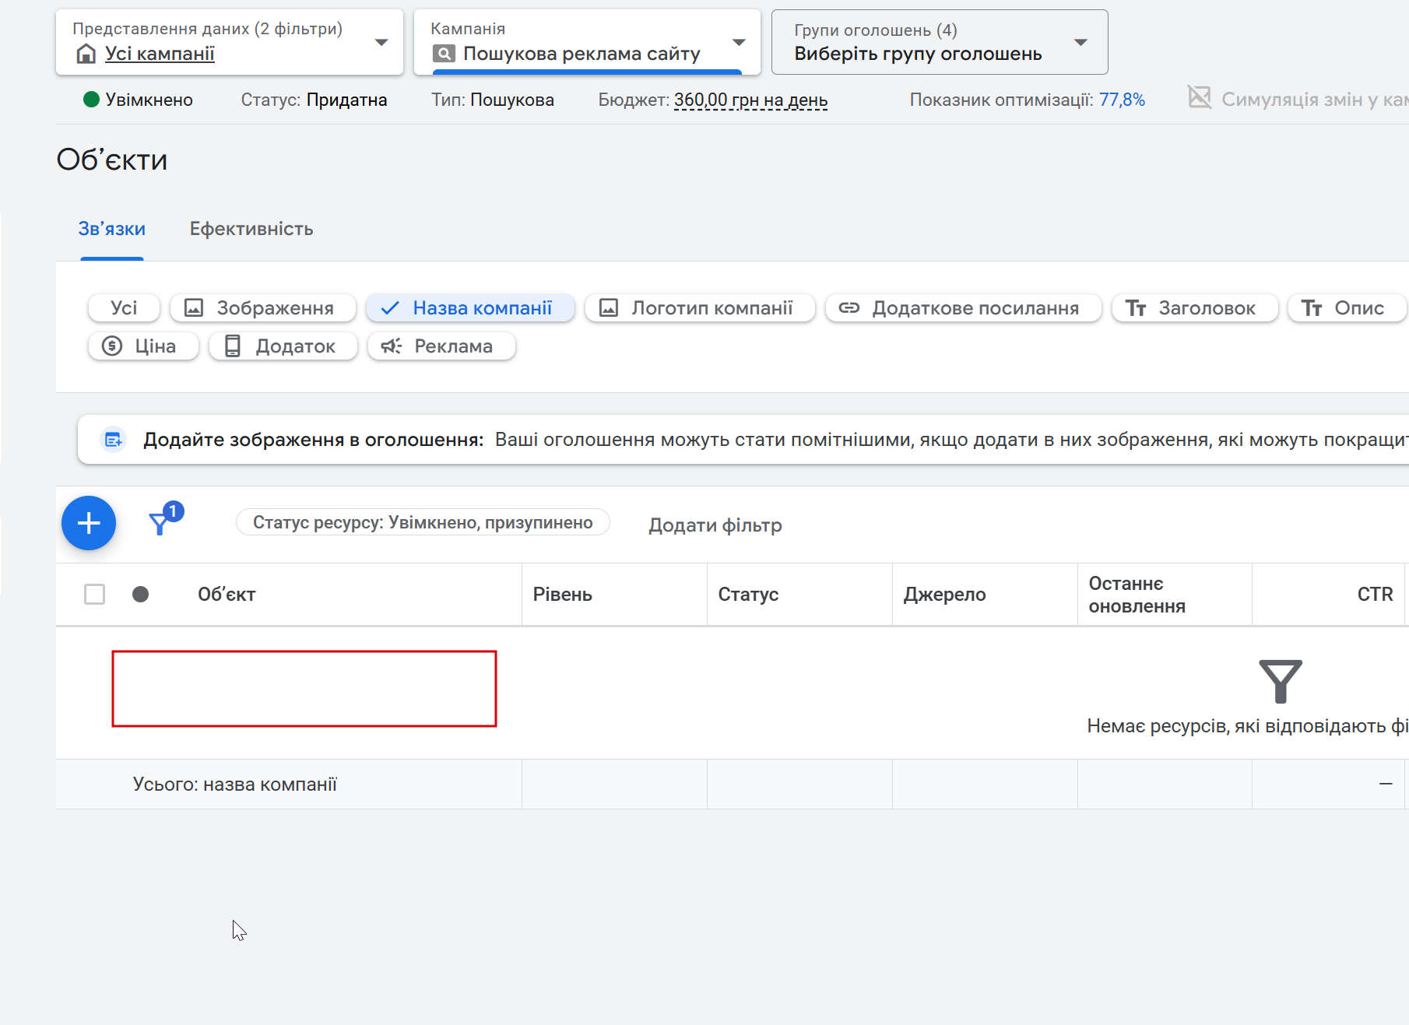Switch to the Ефективність tab
Viewport: 1409px width, 1025px height.
click(251, 229)
